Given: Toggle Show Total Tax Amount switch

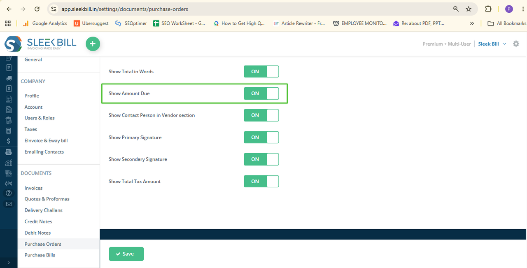Looking at the screenshot, I should point(261,181).
